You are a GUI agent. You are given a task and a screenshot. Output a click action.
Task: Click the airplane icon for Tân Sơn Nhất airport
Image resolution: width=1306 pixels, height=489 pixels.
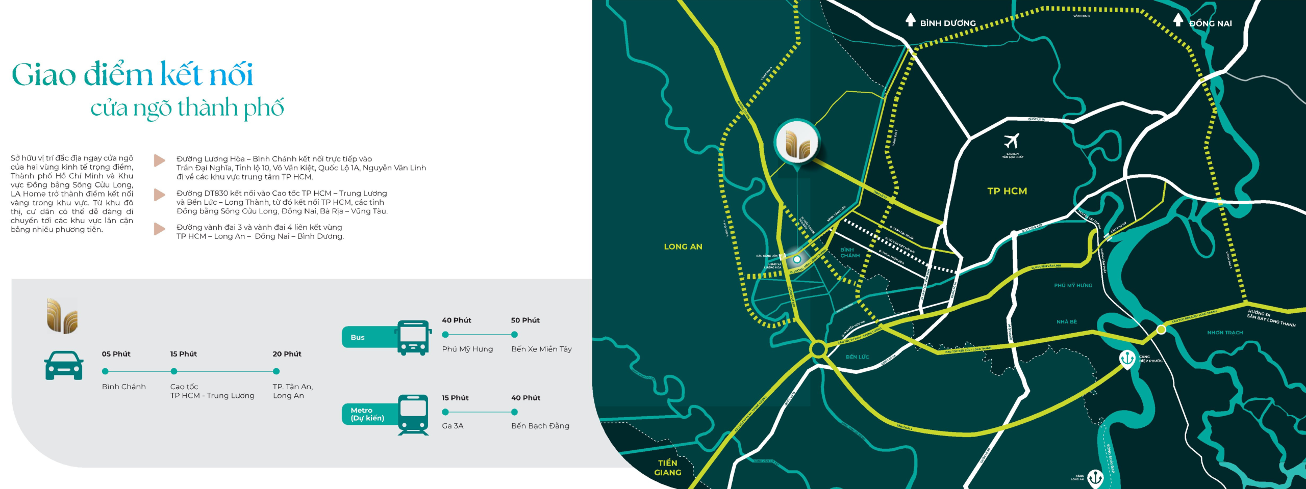[1012, 141]
